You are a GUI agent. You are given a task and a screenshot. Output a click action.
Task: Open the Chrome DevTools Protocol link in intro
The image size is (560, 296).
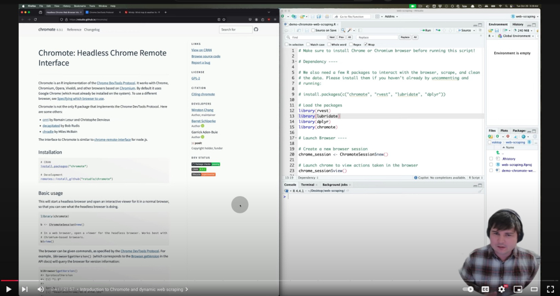click(x=116, y=82)
